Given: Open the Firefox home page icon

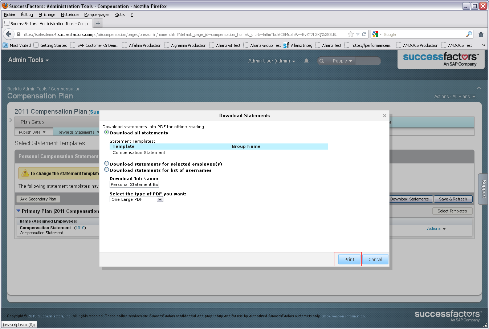Looking at the screenshot, I should 481,34.
